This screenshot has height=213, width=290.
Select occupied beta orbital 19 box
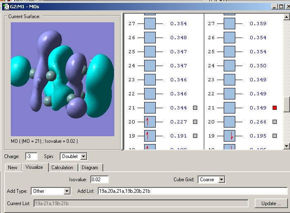(x=230, y=136)
